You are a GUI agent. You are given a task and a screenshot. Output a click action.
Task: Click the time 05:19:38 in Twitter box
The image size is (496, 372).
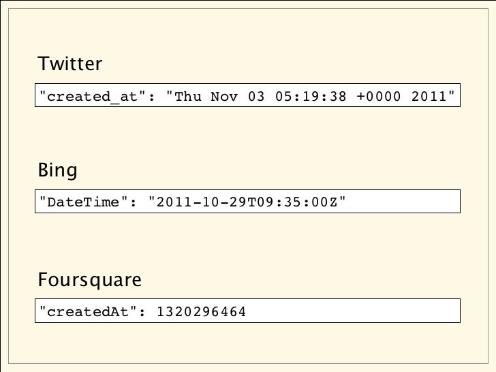pyautogui.click(x=311, y=96)
